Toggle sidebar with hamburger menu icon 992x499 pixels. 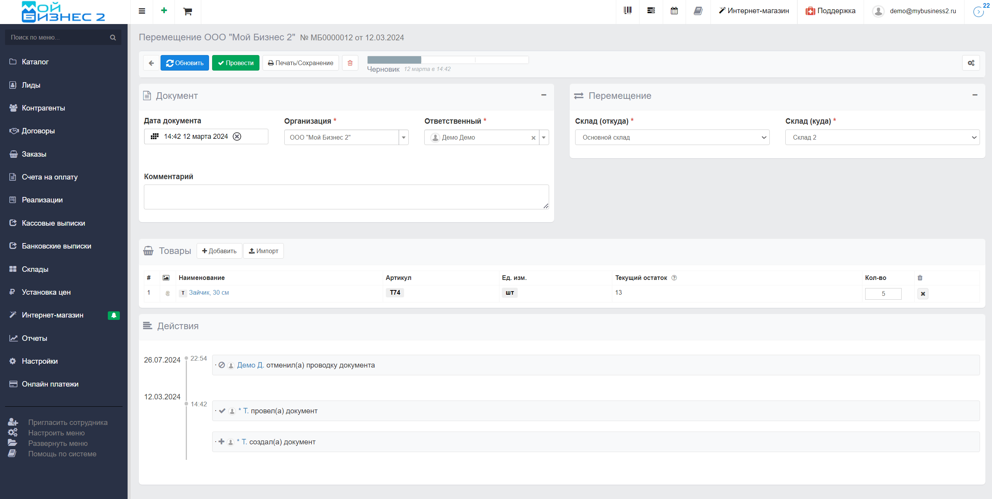coord(142,11)
